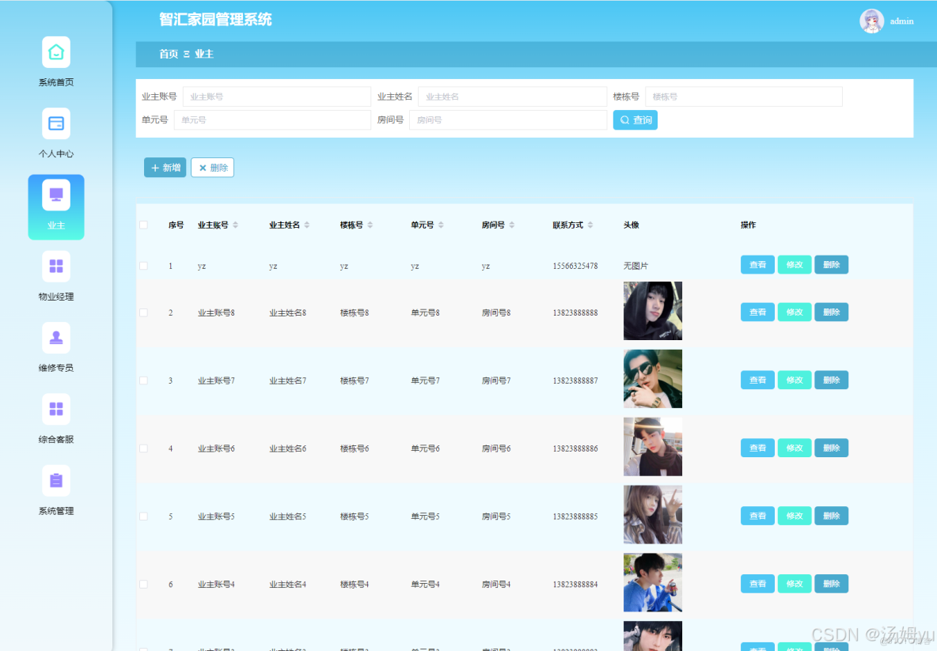This screenshot has width=937, height=651.
Task: Toggle the select-all checkbox in table header
Action: [x=143, y=224]
